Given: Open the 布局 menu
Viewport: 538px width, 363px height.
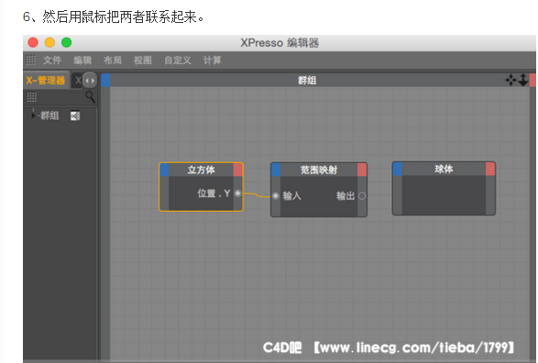Looking at the screenshot, I should click(x=113, y=60).
